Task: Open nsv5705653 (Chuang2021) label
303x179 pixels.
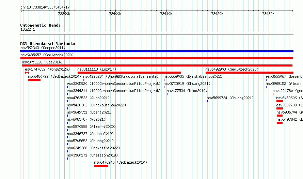Action: (x=90, y=141)
